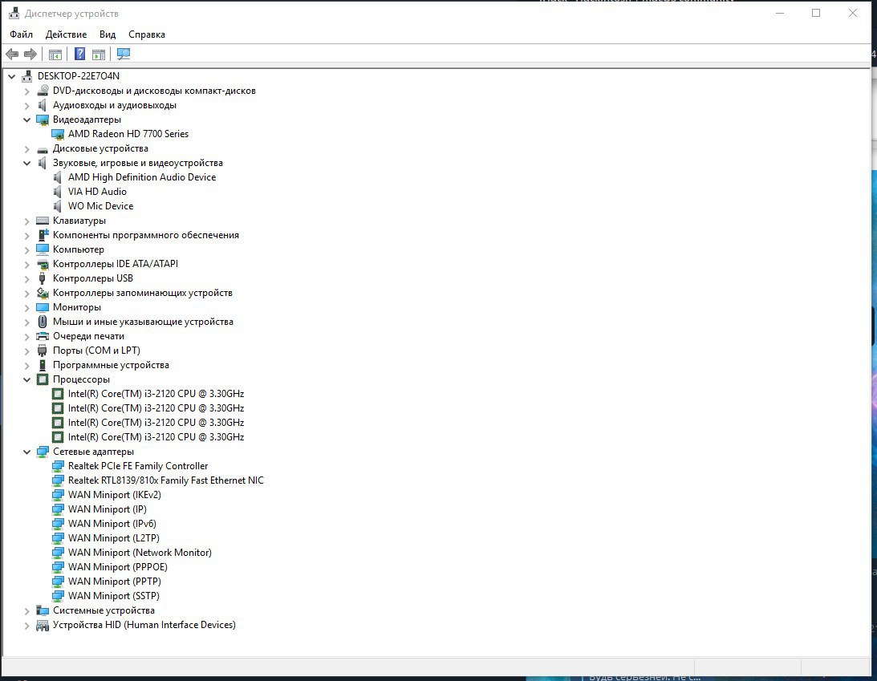Select Realtek RTL8139/810x Family Fast Ethernet NIC
The width and height of the screenshot is (877, 681).
165,480
